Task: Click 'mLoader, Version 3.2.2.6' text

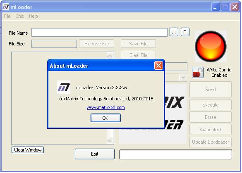Action: click(101, 88)
